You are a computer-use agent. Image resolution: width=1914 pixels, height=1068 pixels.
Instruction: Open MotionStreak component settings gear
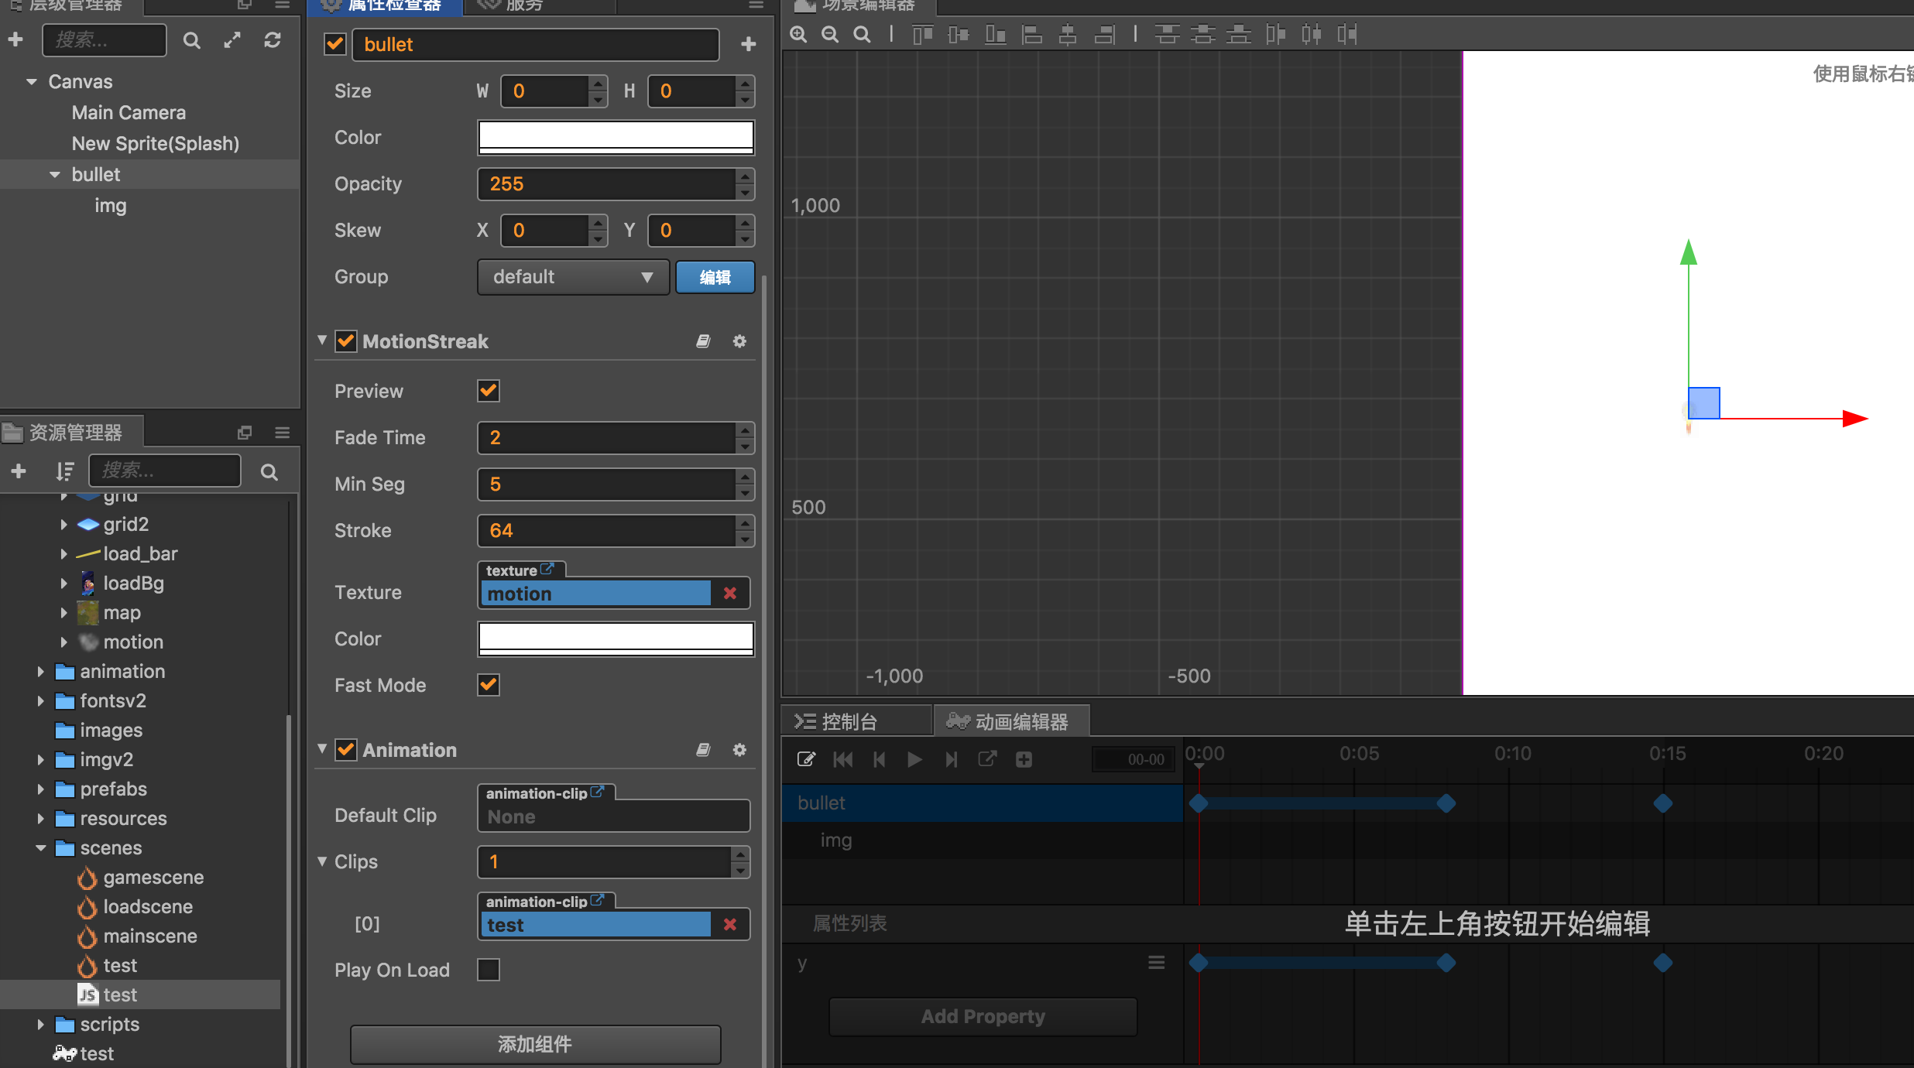(739, 341)
